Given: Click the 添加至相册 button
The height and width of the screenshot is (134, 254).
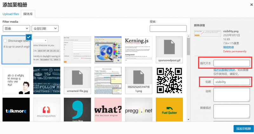Looking at the screenshot, I should coord(244,129).
